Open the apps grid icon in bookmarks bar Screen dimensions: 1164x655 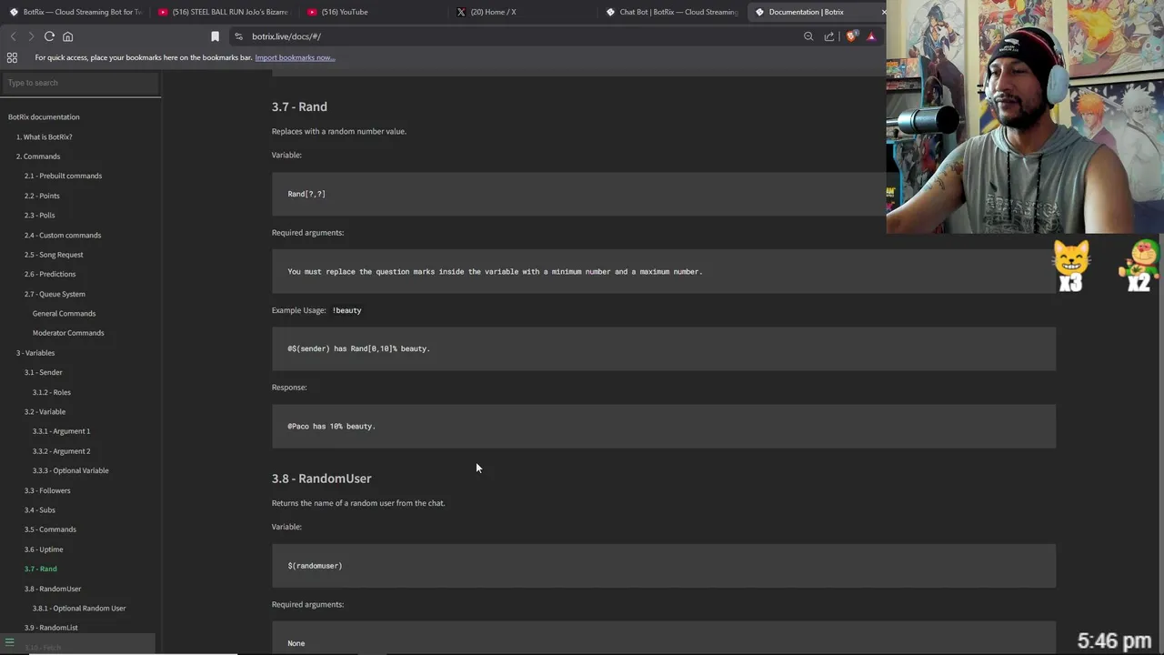pos(12,57)
